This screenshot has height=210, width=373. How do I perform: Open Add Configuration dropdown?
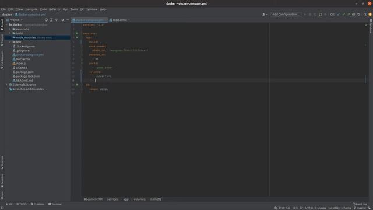pos(286,15)
